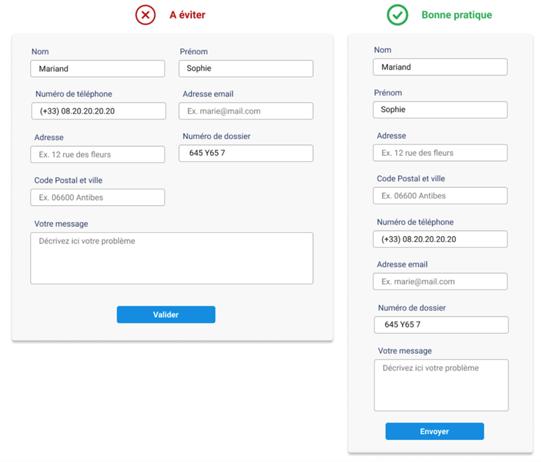The image size is (541, 462).
Task: Click the right Prénom field containing 'Sophie'
Action: [440, 109]
